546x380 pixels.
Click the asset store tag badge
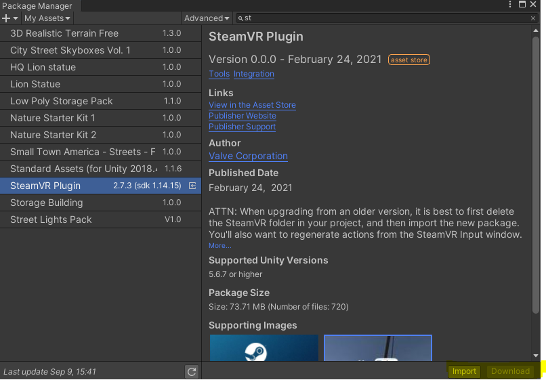tap(408, 60)
